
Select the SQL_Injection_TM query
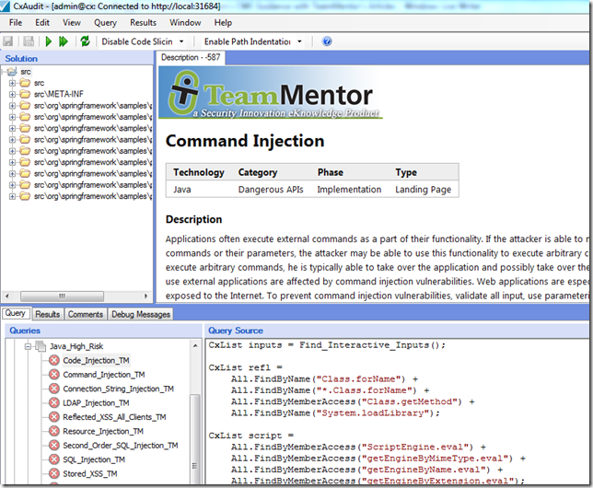tap(94, 459)
